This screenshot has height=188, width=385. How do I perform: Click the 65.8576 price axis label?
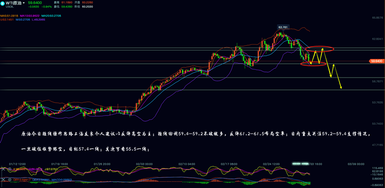[x=378, y=17]
